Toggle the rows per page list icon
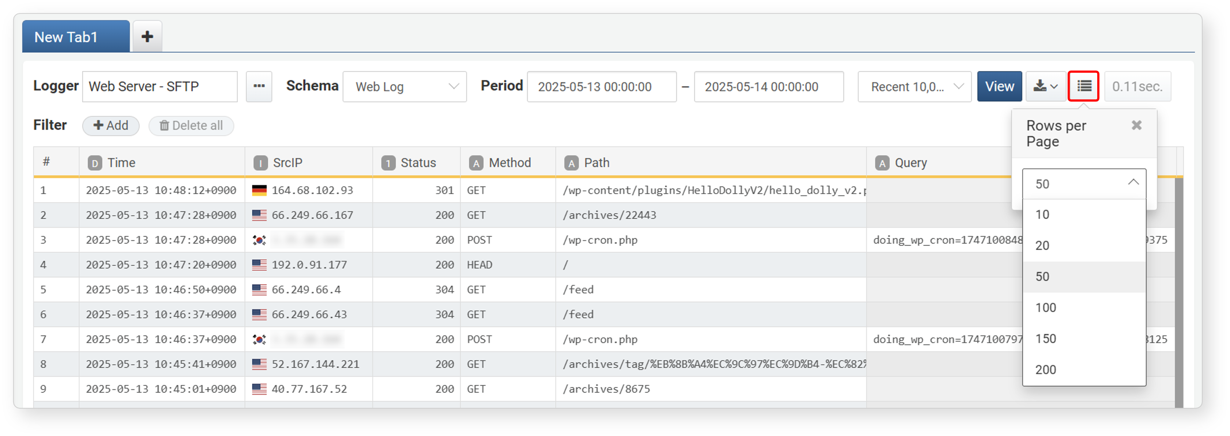The image size is (1230, 436). click(1083, 86)
